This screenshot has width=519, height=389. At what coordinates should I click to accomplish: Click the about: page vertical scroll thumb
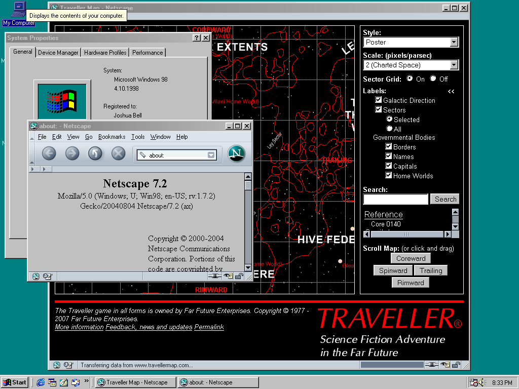pos(247,185)
